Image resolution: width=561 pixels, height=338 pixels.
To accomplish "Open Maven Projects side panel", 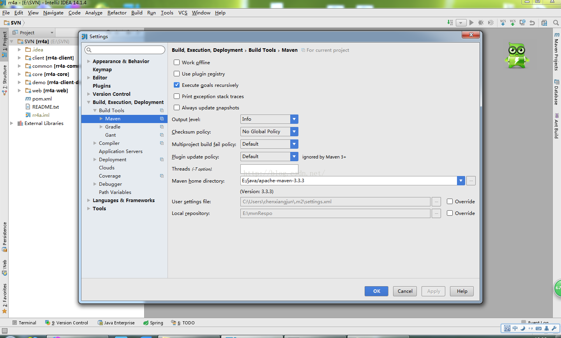I will point(557,51).
